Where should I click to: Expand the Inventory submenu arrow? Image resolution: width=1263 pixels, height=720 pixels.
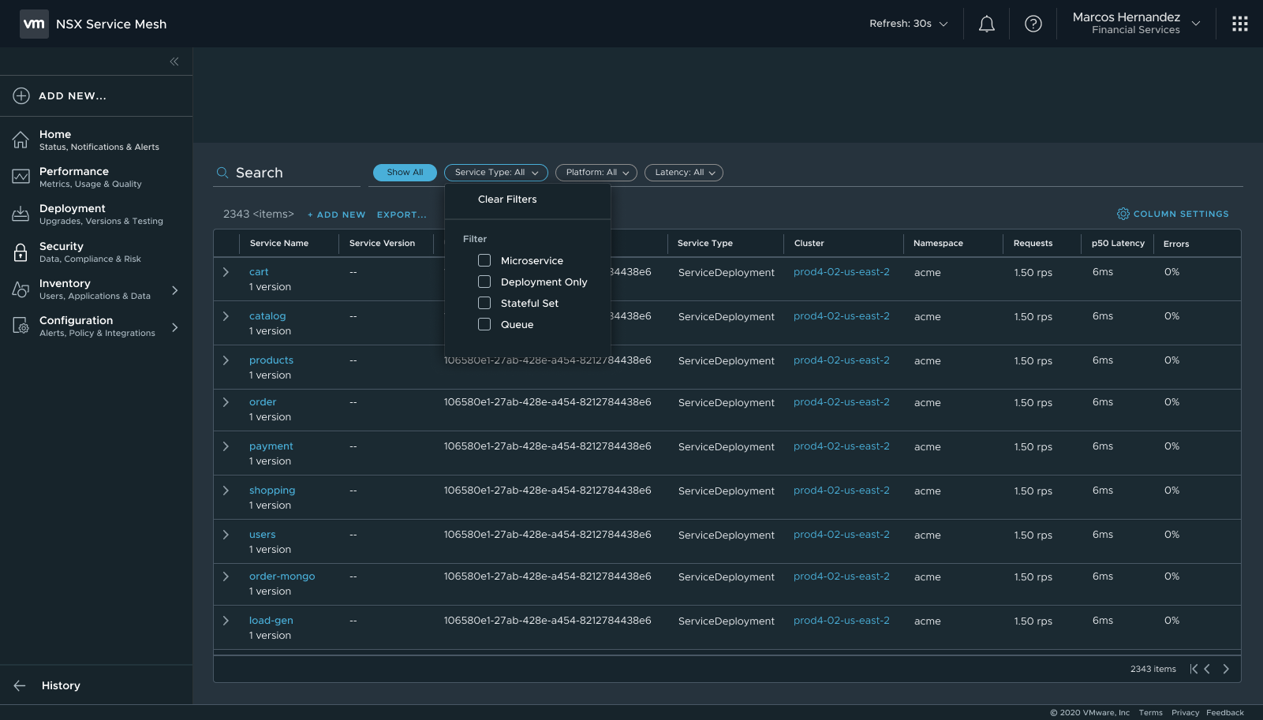175,290
